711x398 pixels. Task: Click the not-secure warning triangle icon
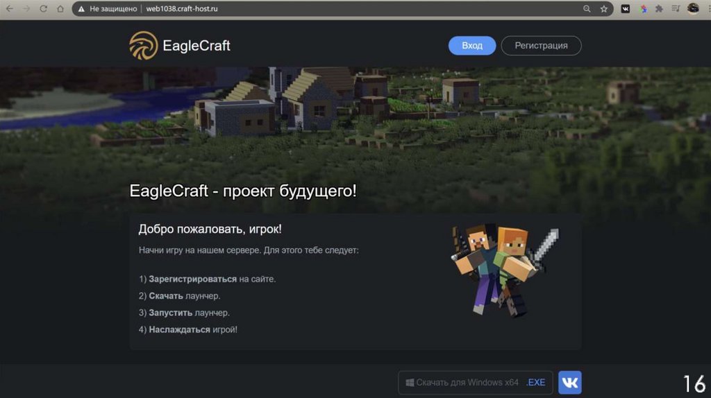pyautogui.click(x=82, y=8)
